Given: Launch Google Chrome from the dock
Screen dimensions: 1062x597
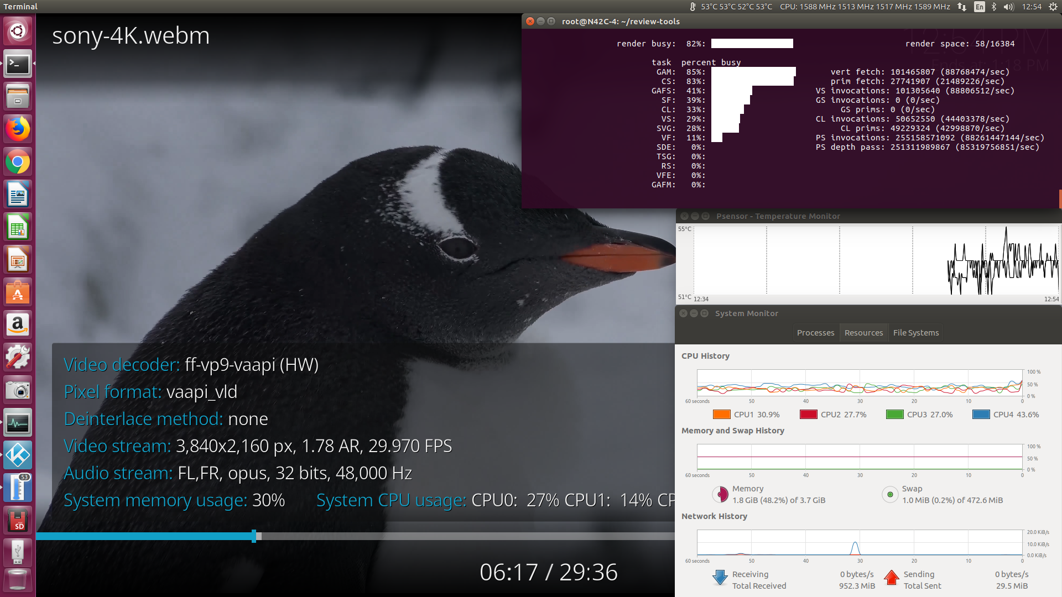Looking at the screenshot, I should pyautogui.click(x=18, y=162).
